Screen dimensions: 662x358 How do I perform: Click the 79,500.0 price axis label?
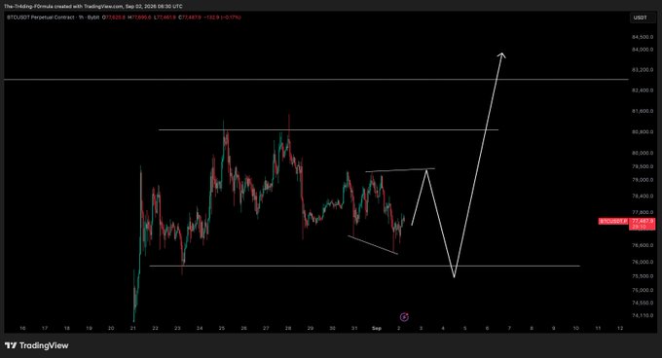(x=643, y=166)
